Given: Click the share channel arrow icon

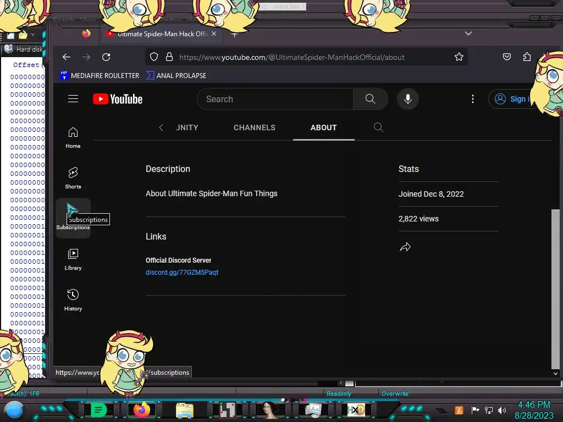Looking at the screenshot, I should coord(405,247).
